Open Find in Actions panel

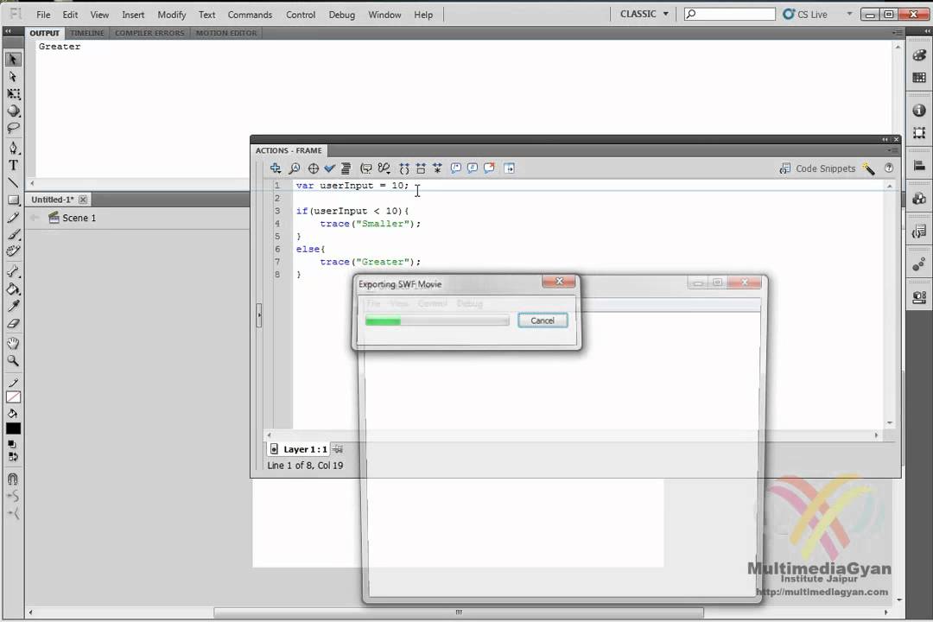294,168
